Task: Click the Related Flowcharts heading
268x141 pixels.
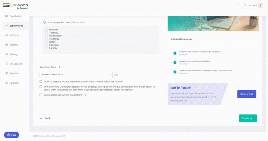Action: pos(181,39)
